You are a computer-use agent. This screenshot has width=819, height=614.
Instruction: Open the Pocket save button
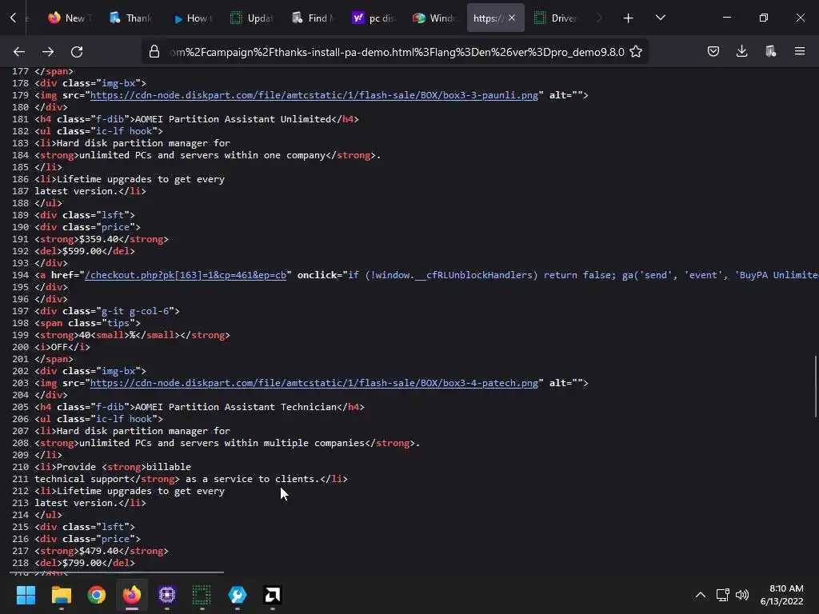(713, 51)
